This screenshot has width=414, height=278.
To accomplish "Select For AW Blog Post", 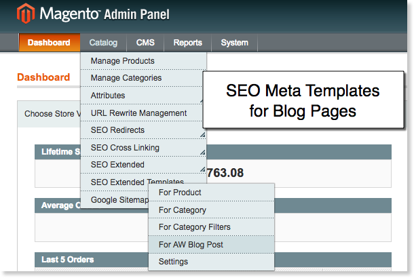I will tap(211, 245).
